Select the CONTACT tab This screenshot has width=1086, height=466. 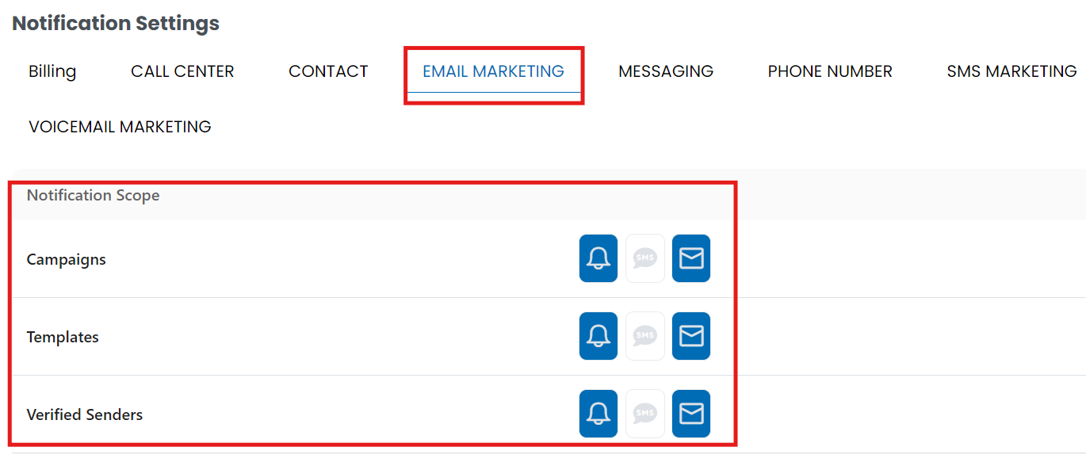click(x=328, y=71)
